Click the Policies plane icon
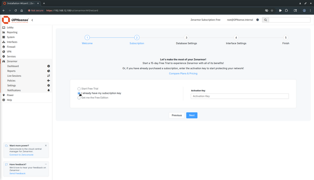The height and width of the screenshot is (180, 314). [x=48, y=81]
